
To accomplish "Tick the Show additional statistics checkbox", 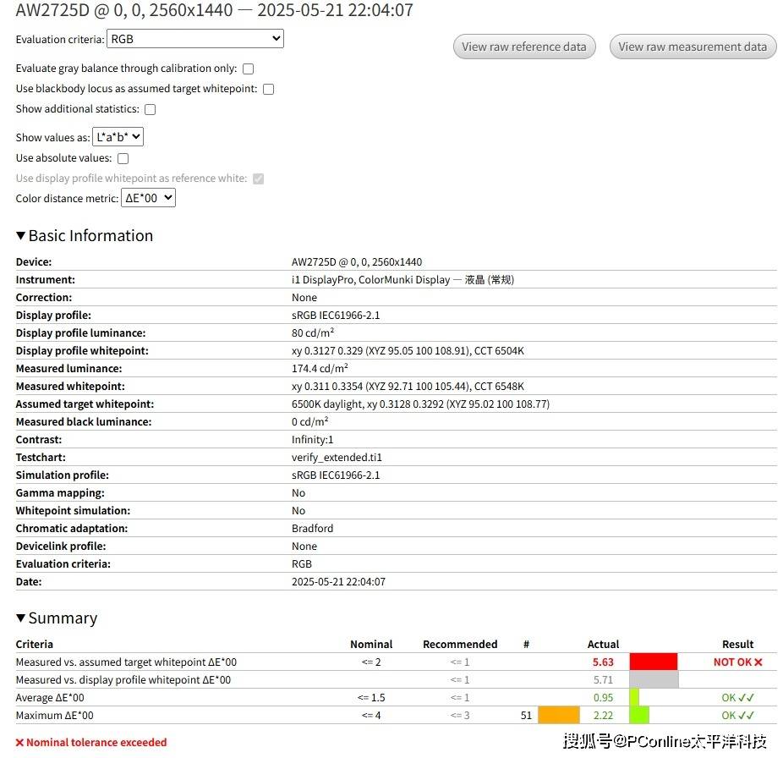I will [151, 109].
